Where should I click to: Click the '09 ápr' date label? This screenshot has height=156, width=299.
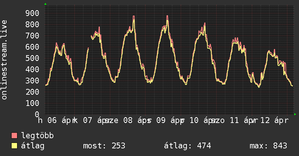(170, 120)
